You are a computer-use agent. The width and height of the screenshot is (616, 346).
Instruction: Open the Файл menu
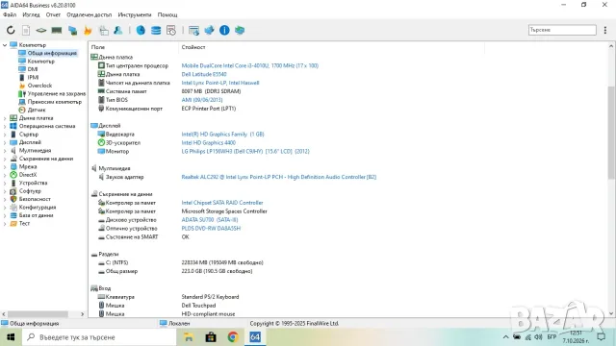pos(10,15)
